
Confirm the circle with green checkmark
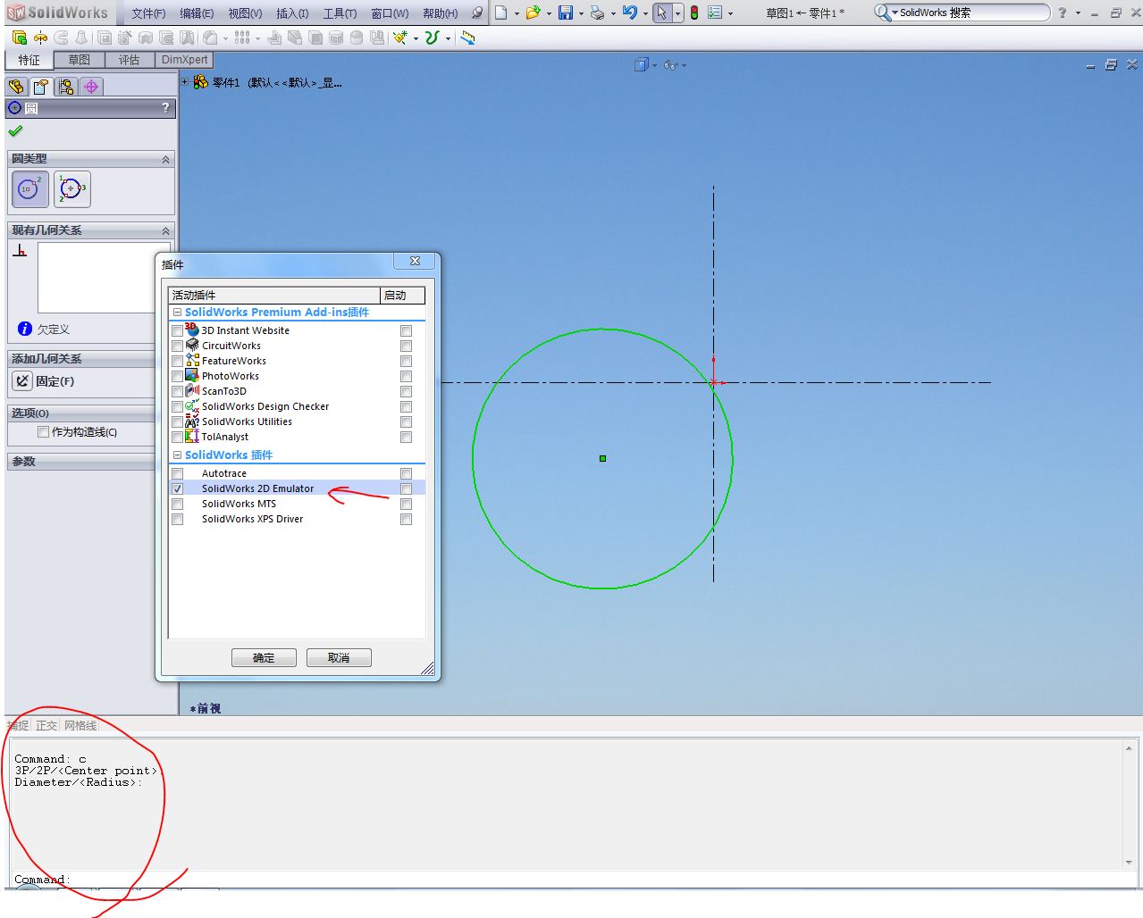15,131
